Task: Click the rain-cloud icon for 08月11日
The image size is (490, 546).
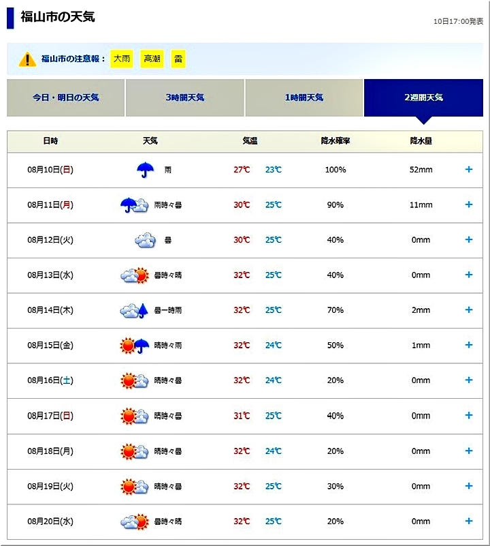Action: pyautogui.click(x=134, y=204)
